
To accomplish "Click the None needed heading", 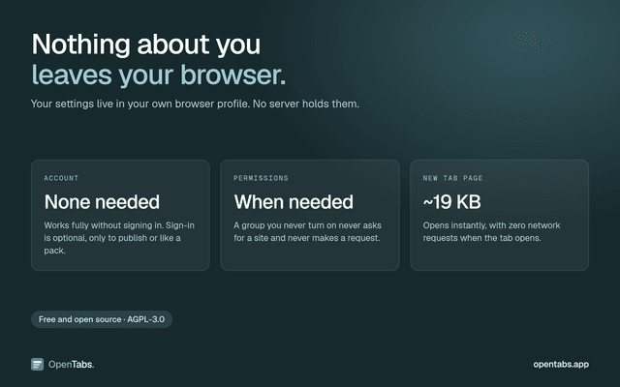I will point(102,202).
